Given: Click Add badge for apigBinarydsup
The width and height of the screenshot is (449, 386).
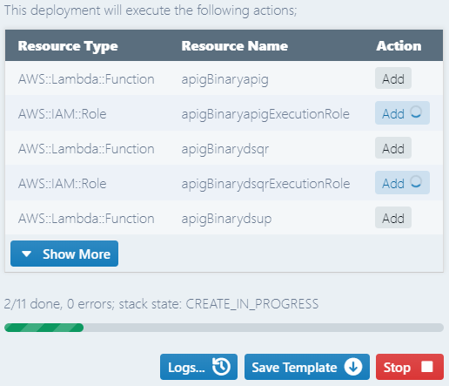Looking at the screenshot, I should point(393,218).
